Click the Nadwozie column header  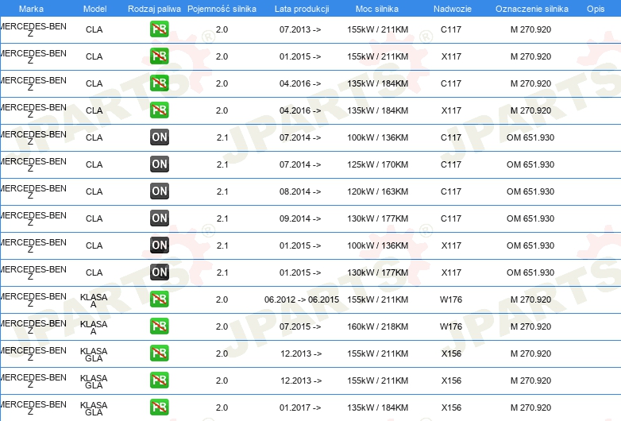click(x=453, y=9)
